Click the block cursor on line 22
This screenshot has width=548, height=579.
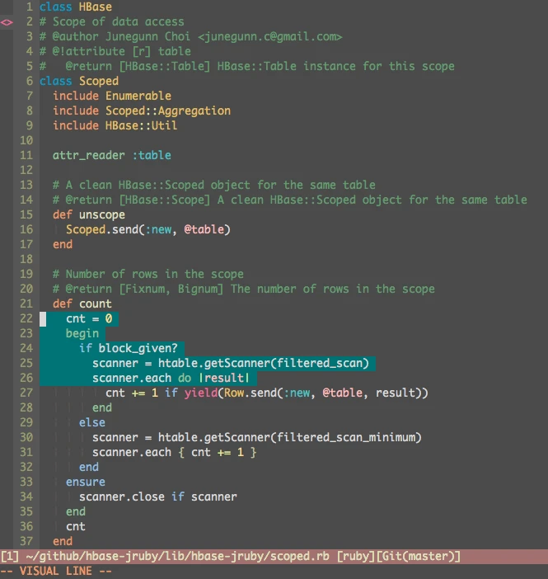[x=43, y=319]
